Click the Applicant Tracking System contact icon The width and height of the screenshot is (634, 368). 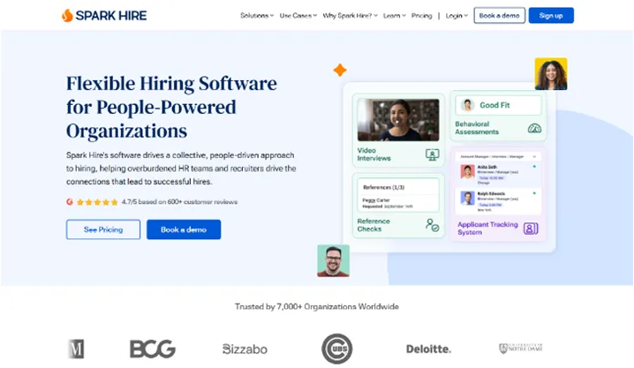click(531, 229)
